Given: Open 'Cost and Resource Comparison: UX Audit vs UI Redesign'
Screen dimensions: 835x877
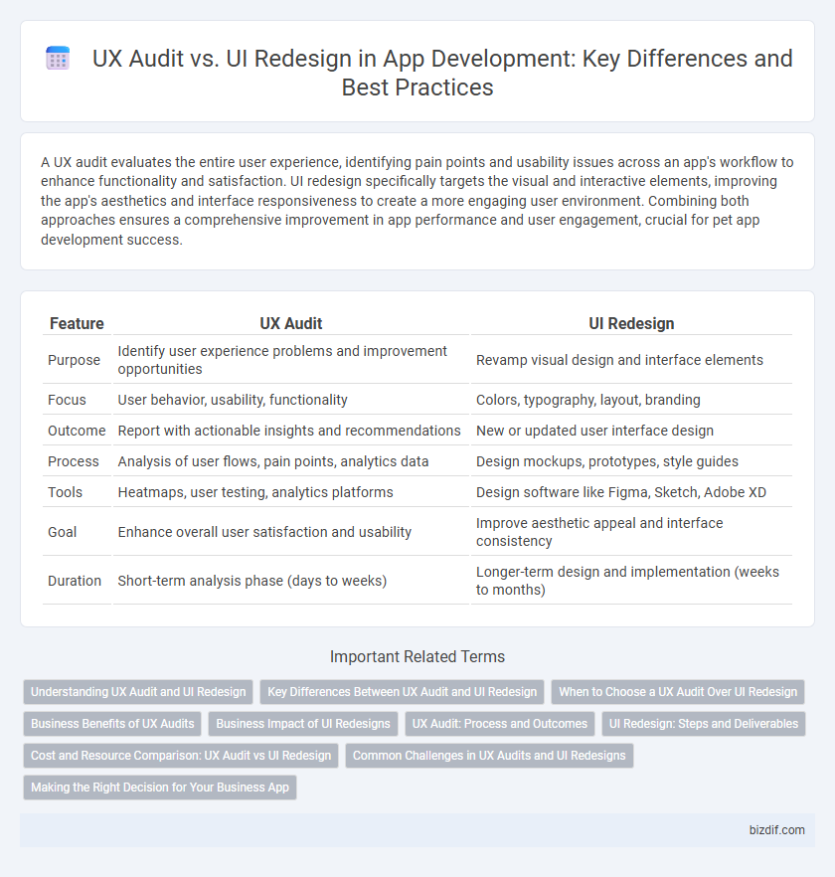Looking at the screenshot, I should click(180, 755).
